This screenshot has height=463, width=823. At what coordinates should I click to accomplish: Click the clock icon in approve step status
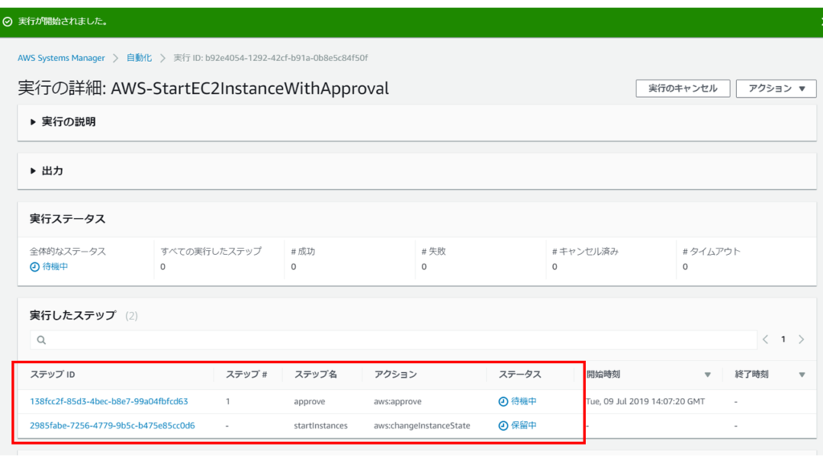click(x=503, y=401)
